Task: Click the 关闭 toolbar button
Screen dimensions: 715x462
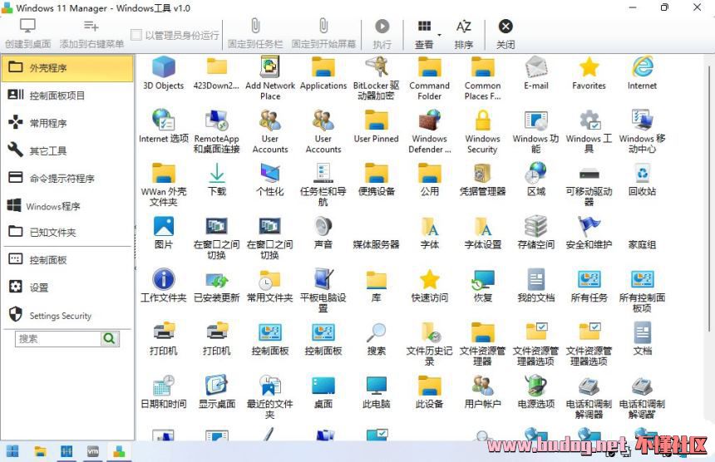Action: [505, 34]
